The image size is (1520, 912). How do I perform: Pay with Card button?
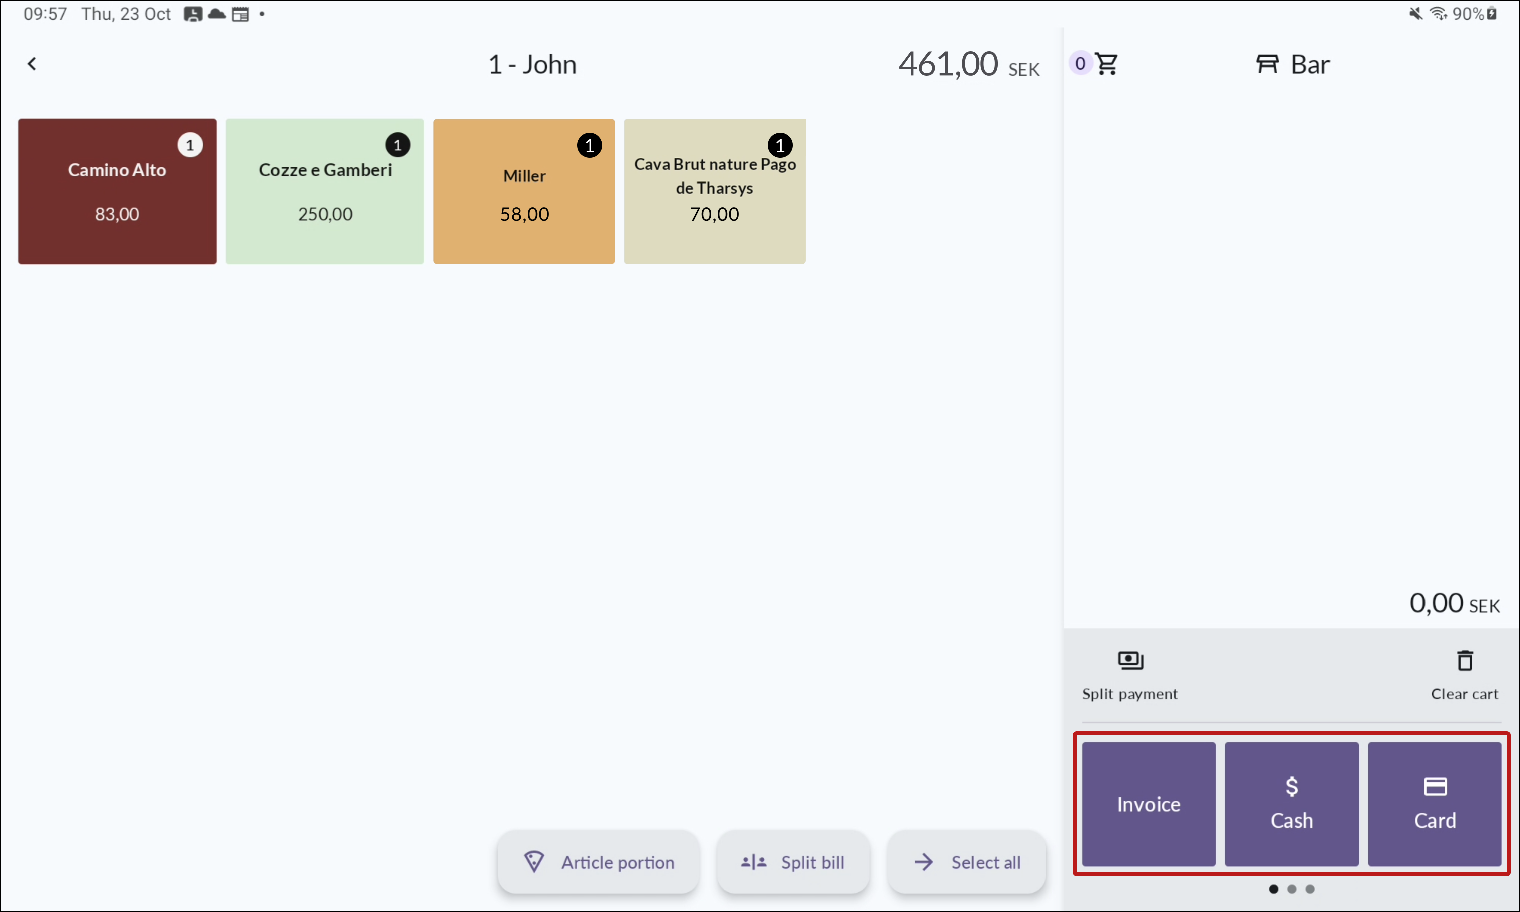tap(1435, 803)
